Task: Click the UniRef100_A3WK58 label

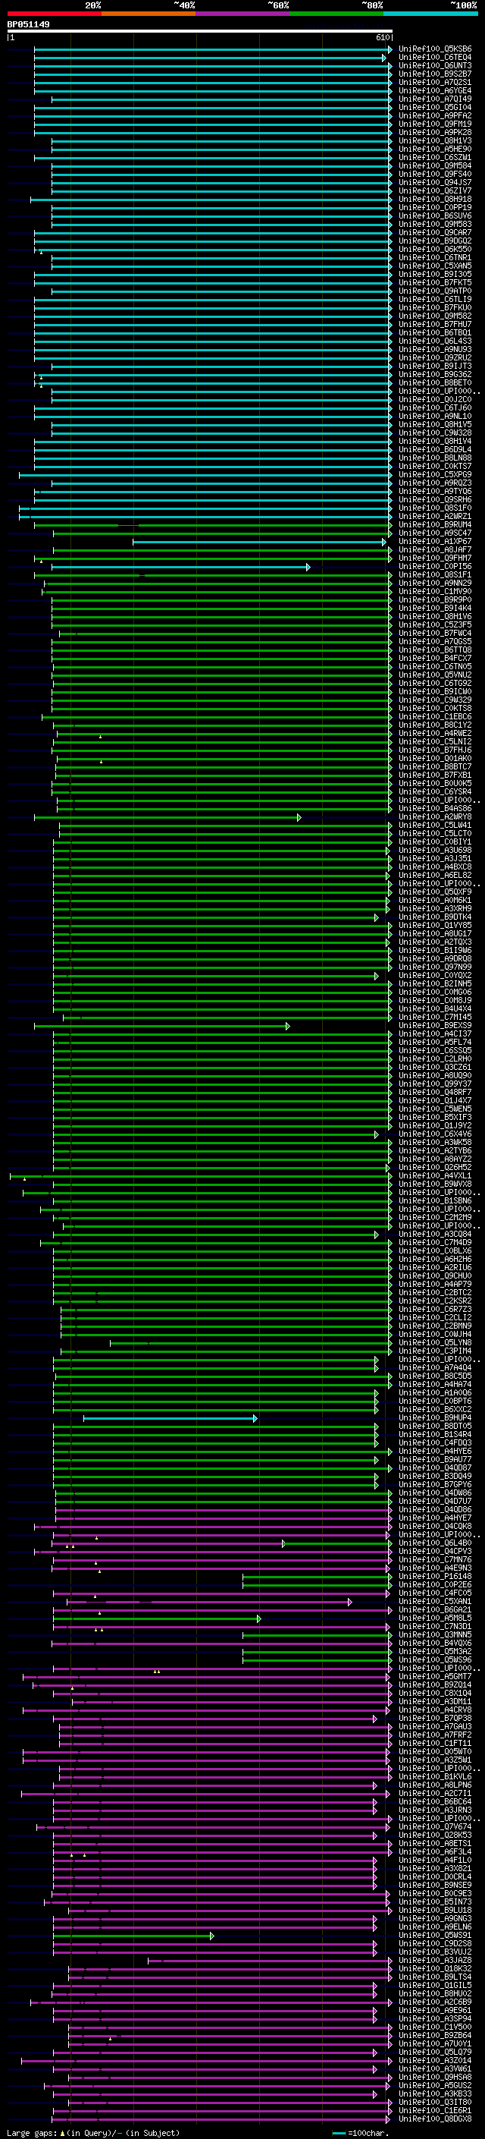Action: tap(435, 1142)
